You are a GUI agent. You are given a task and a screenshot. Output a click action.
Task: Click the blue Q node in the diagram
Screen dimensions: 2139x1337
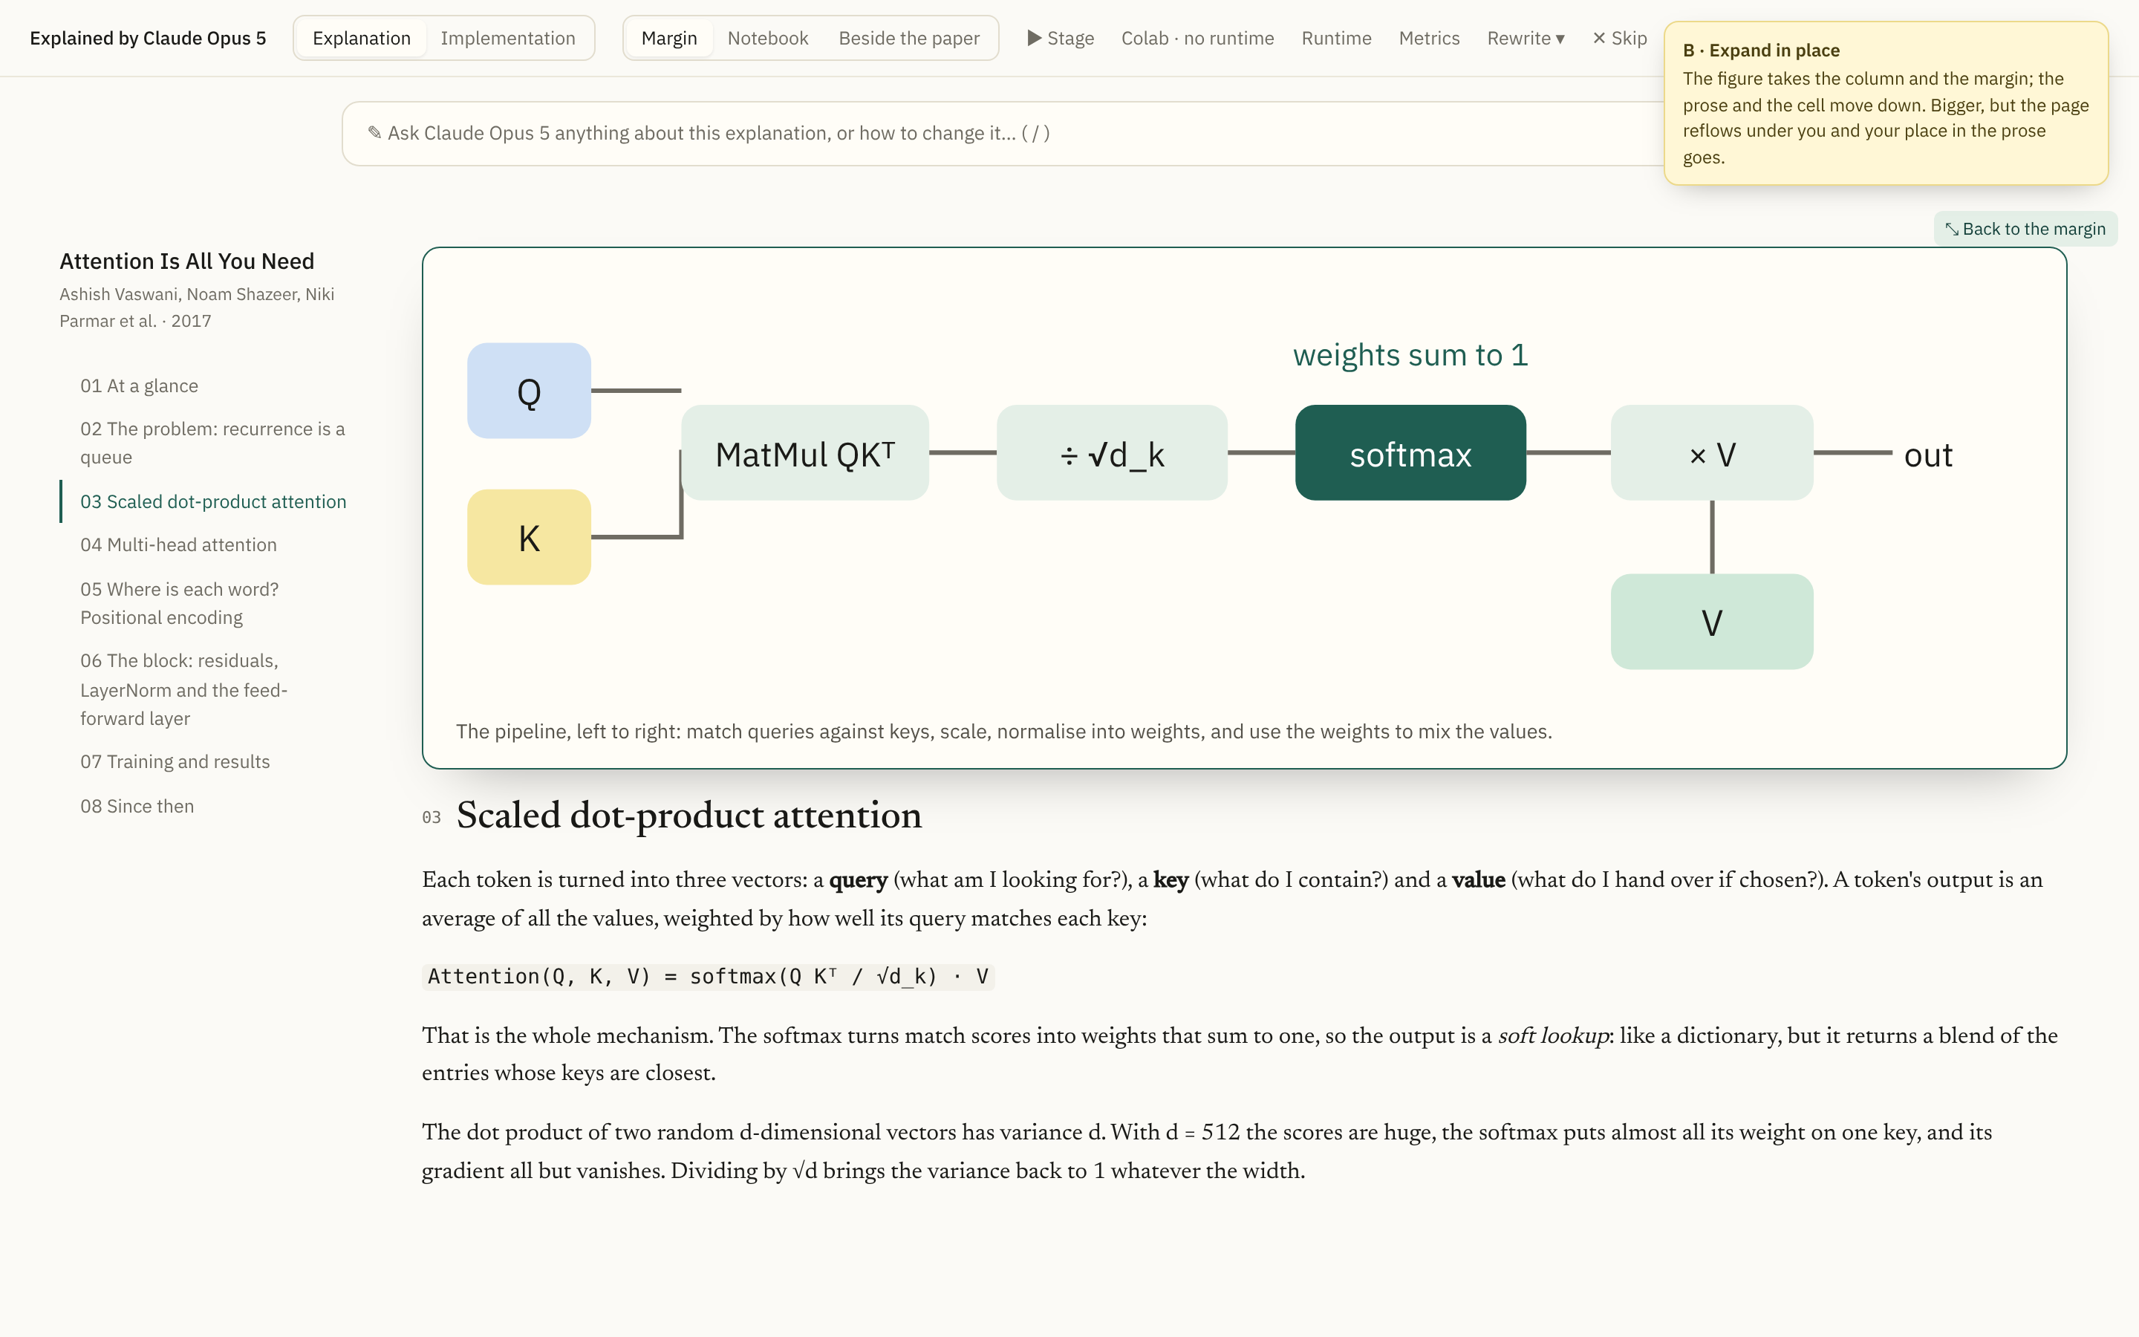pos(529,391)
